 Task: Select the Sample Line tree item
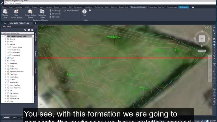tap(14, 77)
